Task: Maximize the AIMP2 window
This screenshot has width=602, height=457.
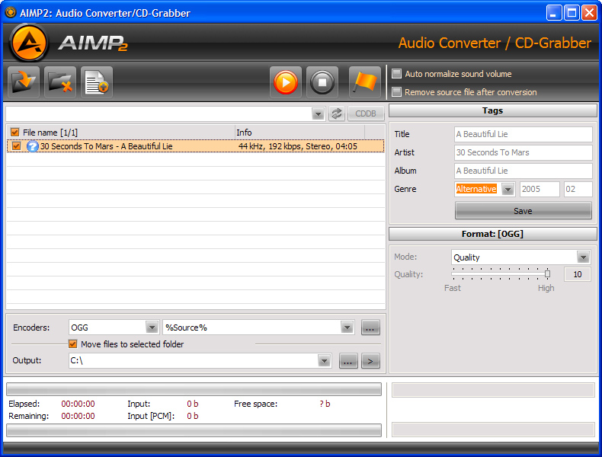Action: 572,13
